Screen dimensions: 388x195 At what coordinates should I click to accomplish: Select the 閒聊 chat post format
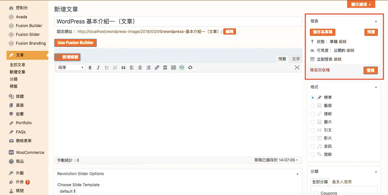pyautogui.click(x=313, y=155)
